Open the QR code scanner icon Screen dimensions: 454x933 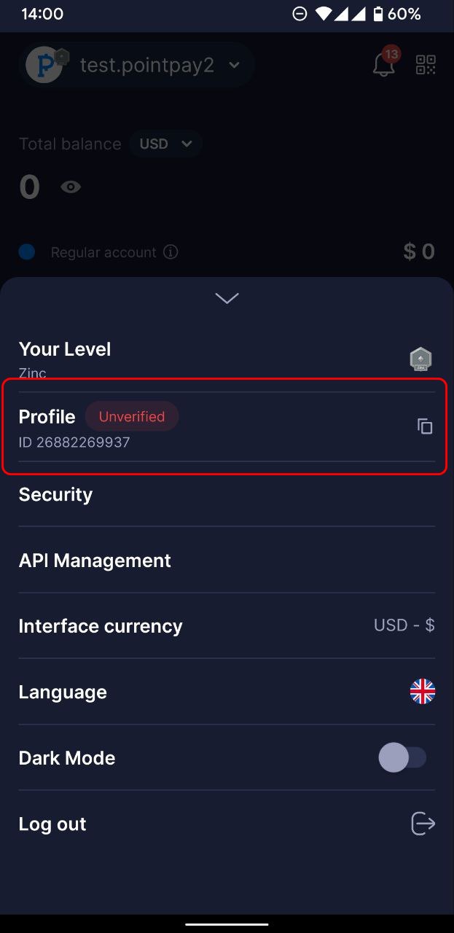(x=426, y=64)
